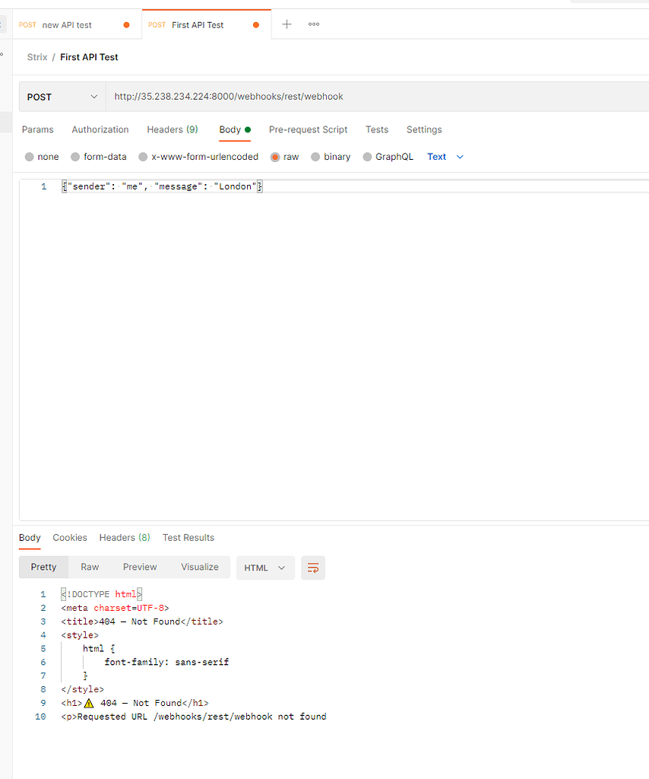
Task: Select the "none" body option
Action: (x=42, y=157)
